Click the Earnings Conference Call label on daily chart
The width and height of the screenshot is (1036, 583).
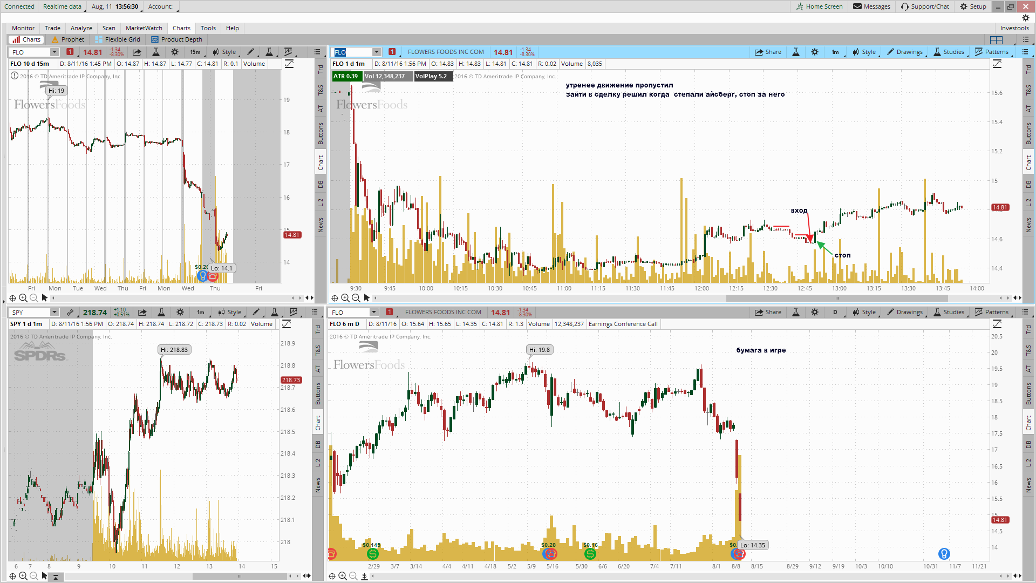(623, 324)
